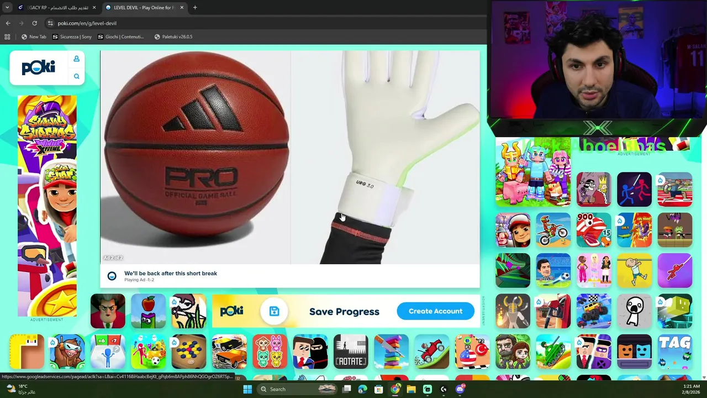Play the scared white figure game thumbnail
Viewport: 707px width, 398px height.
point(634,311)
